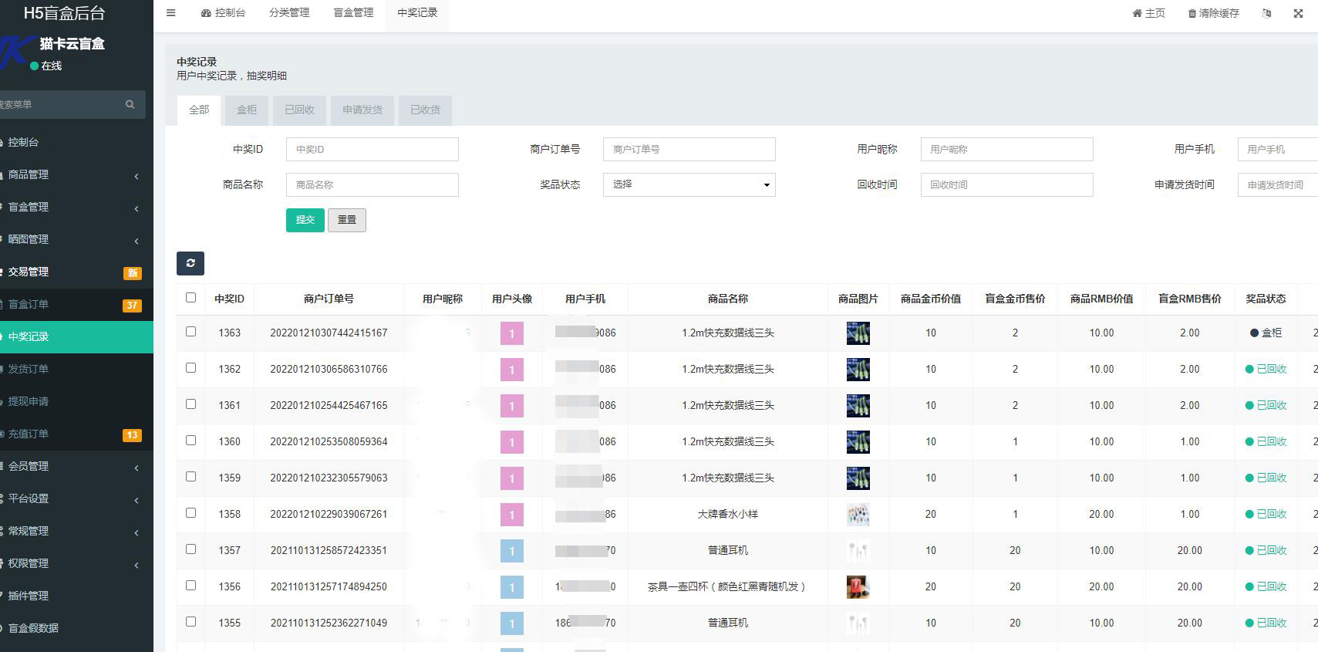Focus the 用户昵称 input field

[1006, 149]
